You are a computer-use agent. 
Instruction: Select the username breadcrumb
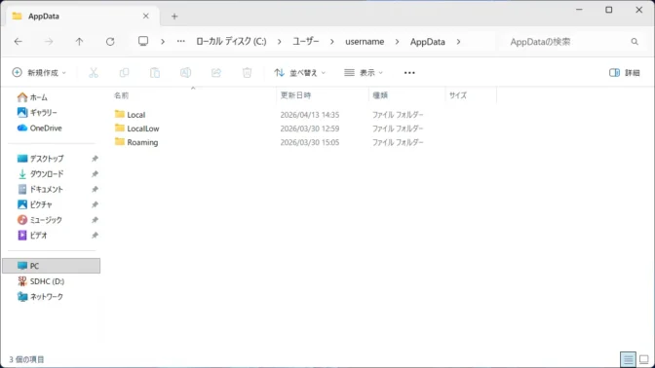(365, 41)
